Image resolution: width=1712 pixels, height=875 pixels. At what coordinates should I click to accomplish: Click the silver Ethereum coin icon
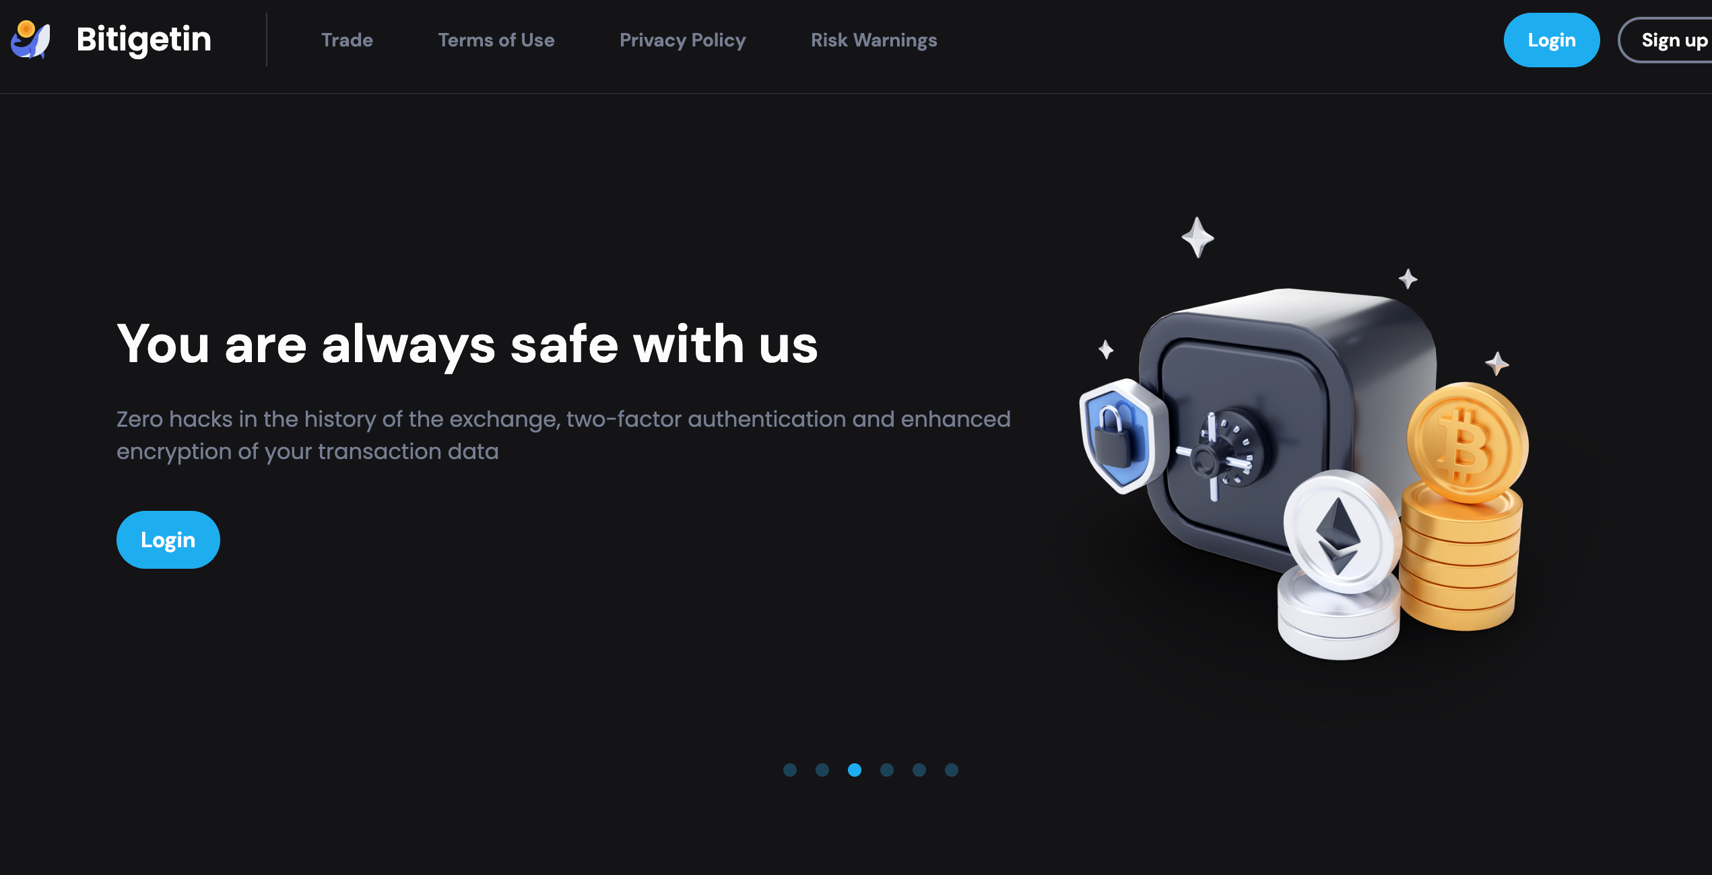point(1342,531)
